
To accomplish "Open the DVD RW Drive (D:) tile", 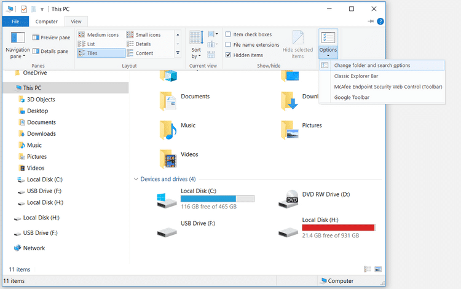I will (315, 199).
